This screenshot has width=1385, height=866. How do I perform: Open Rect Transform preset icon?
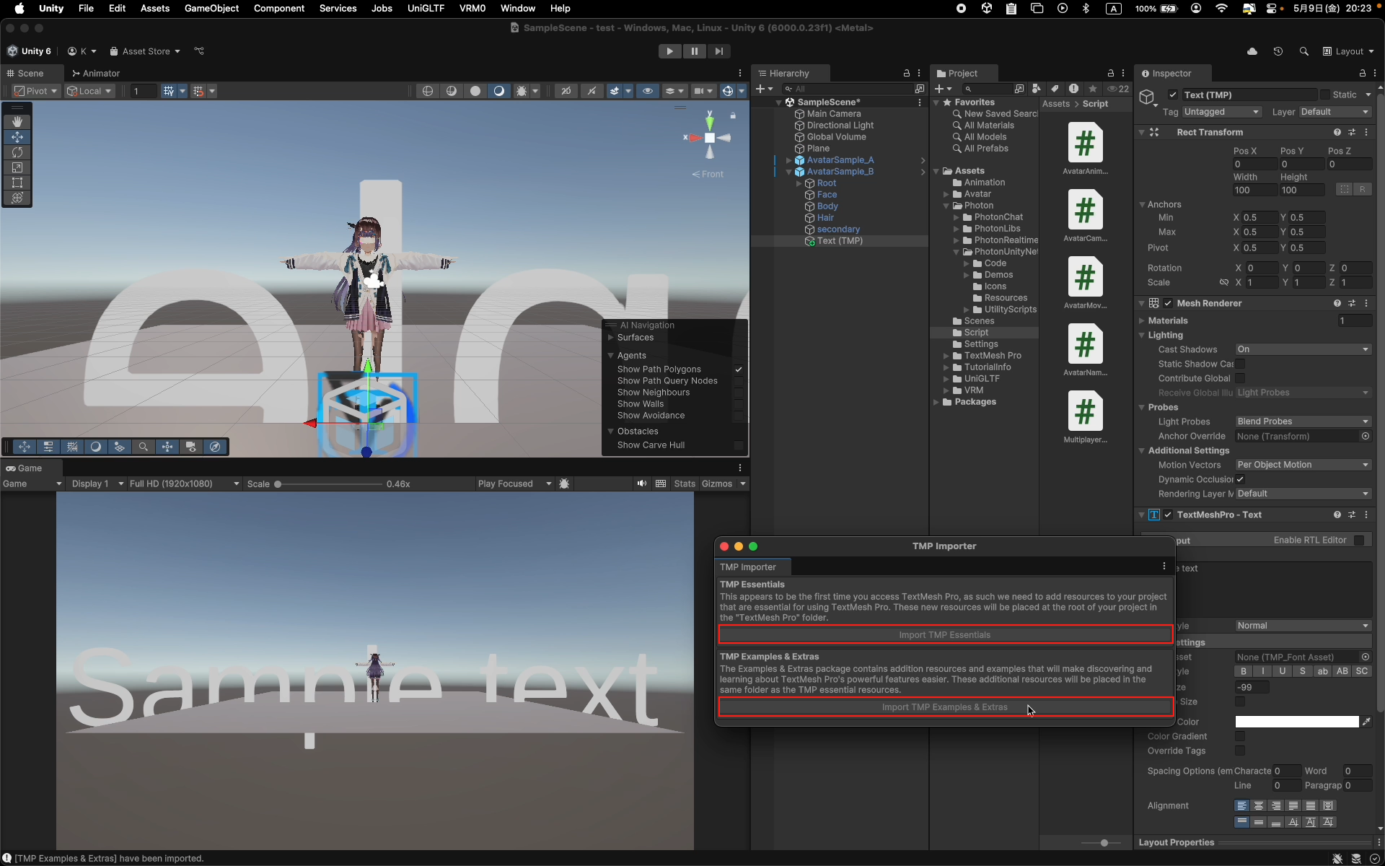[1352, 132]
